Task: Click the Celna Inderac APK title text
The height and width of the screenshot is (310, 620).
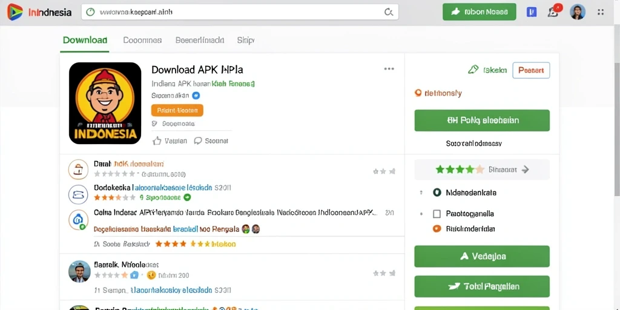Action: (x=236, y=213)
